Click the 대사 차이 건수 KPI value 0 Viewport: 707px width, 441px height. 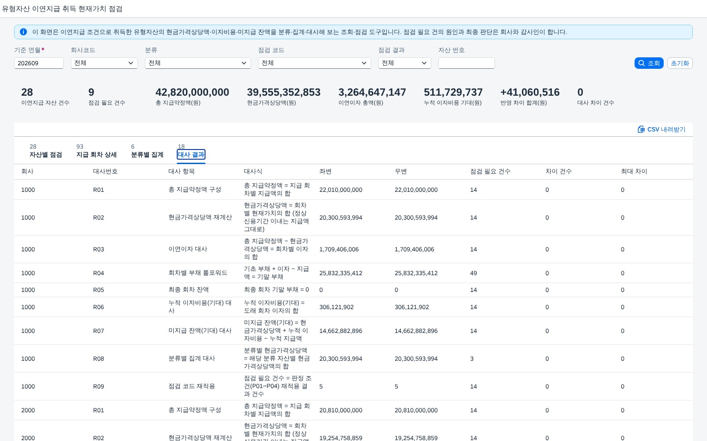(580, 92)
